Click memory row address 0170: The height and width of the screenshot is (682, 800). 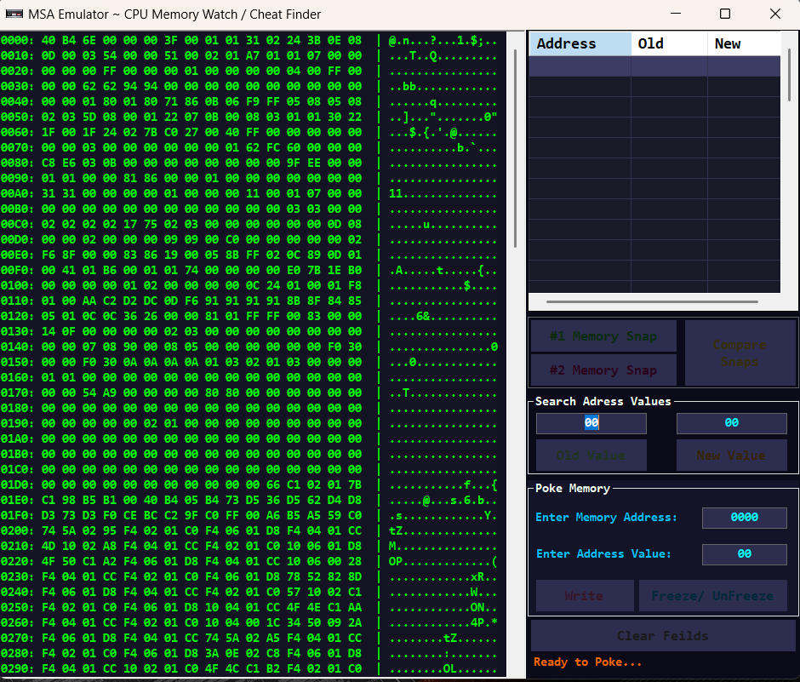[17, 393]
